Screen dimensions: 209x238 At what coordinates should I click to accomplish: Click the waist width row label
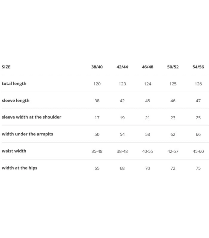point(14,151)
